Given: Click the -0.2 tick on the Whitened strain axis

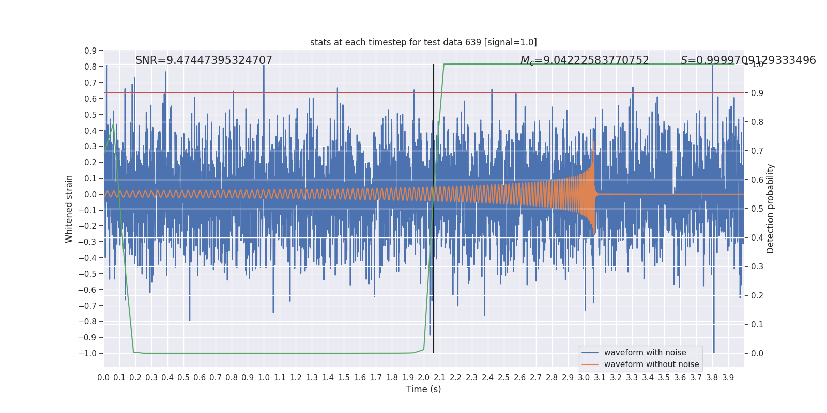Looking at the screenshot, I should (x=87, y=226).
